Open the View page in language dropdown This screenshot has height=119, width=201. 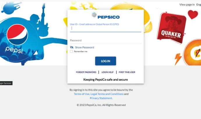[199, 5]
